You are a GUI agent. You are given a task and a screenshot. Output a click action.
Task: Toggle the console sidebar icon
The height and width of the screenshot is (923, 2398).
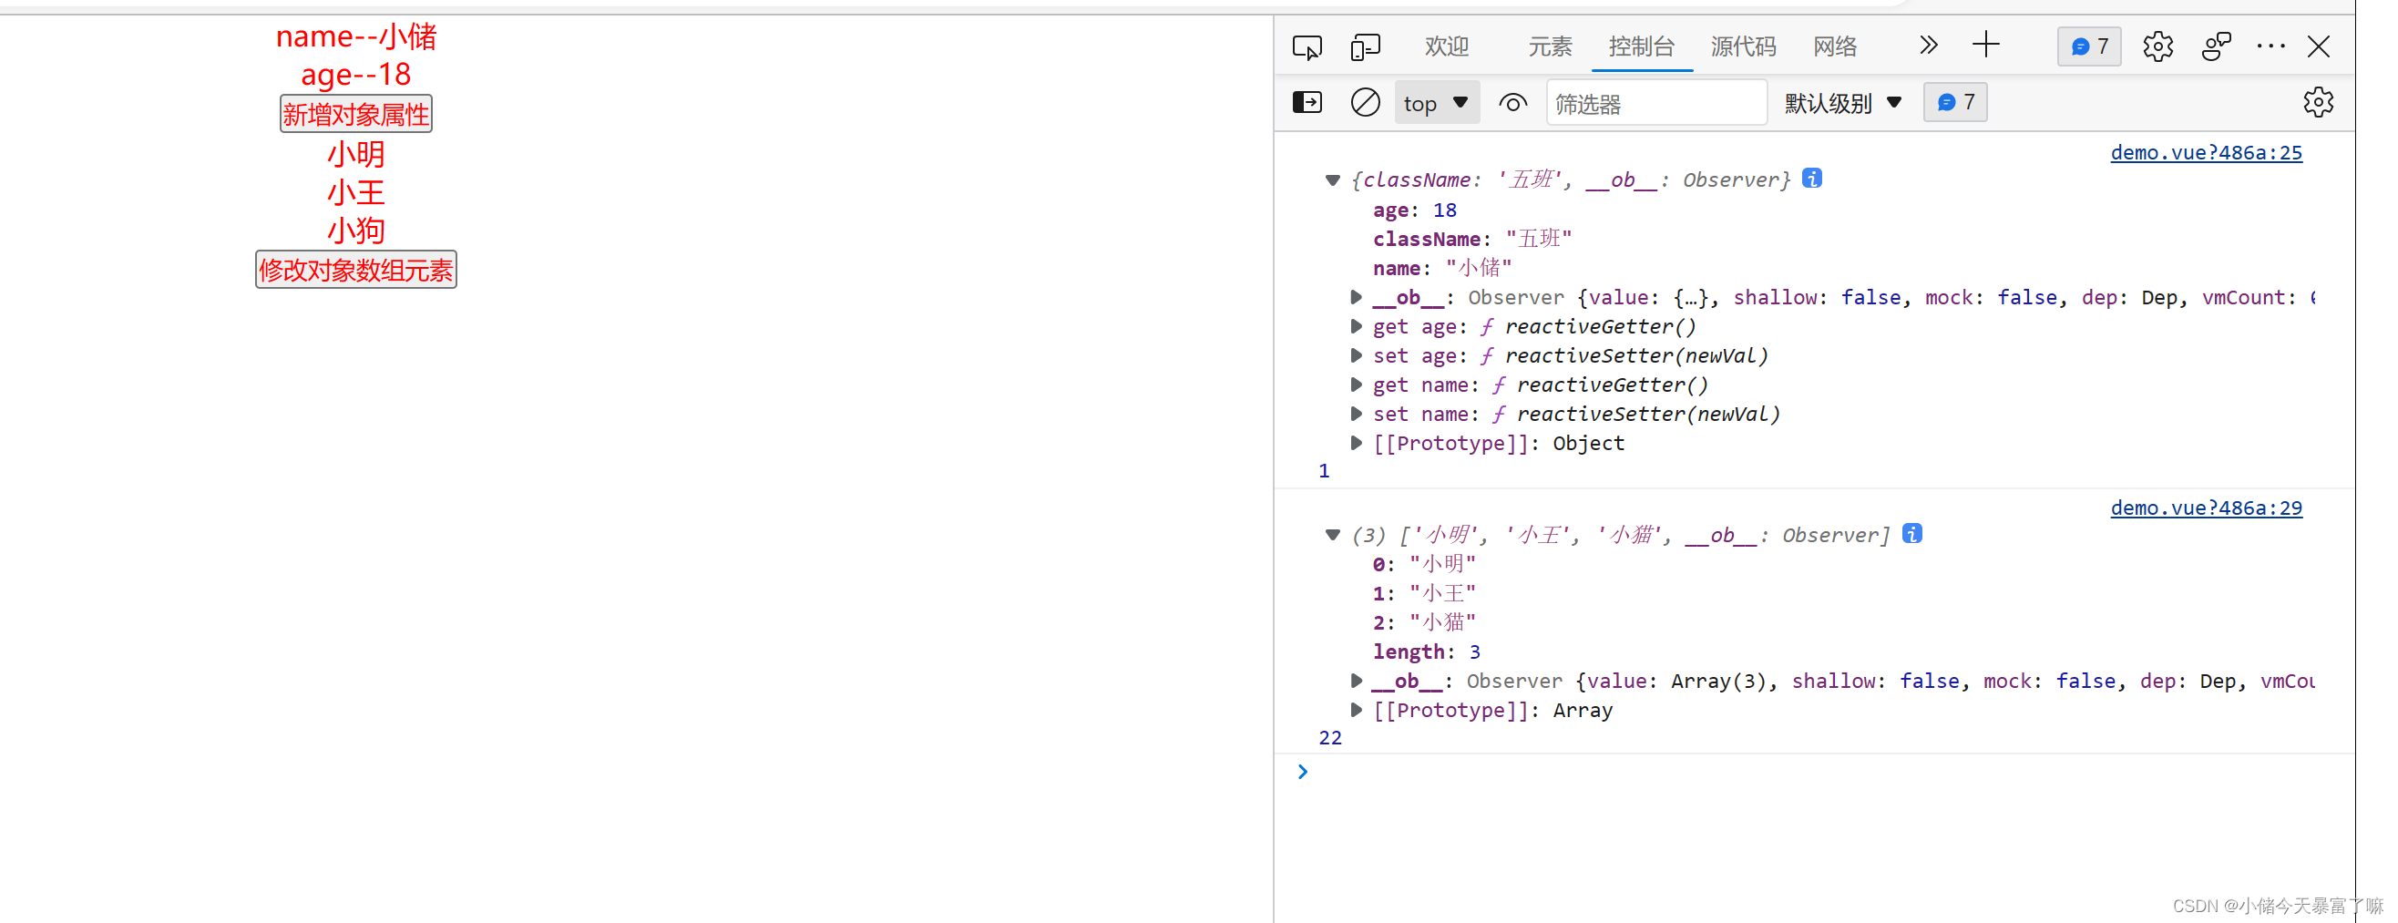coord(1307,102)
